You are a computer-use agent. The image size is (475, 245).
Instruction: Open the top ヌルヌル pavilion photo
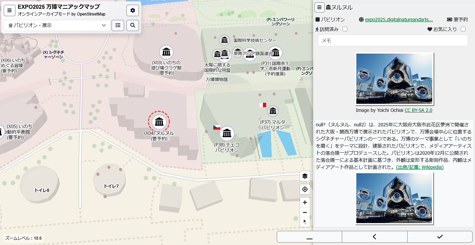pos(394,79)
